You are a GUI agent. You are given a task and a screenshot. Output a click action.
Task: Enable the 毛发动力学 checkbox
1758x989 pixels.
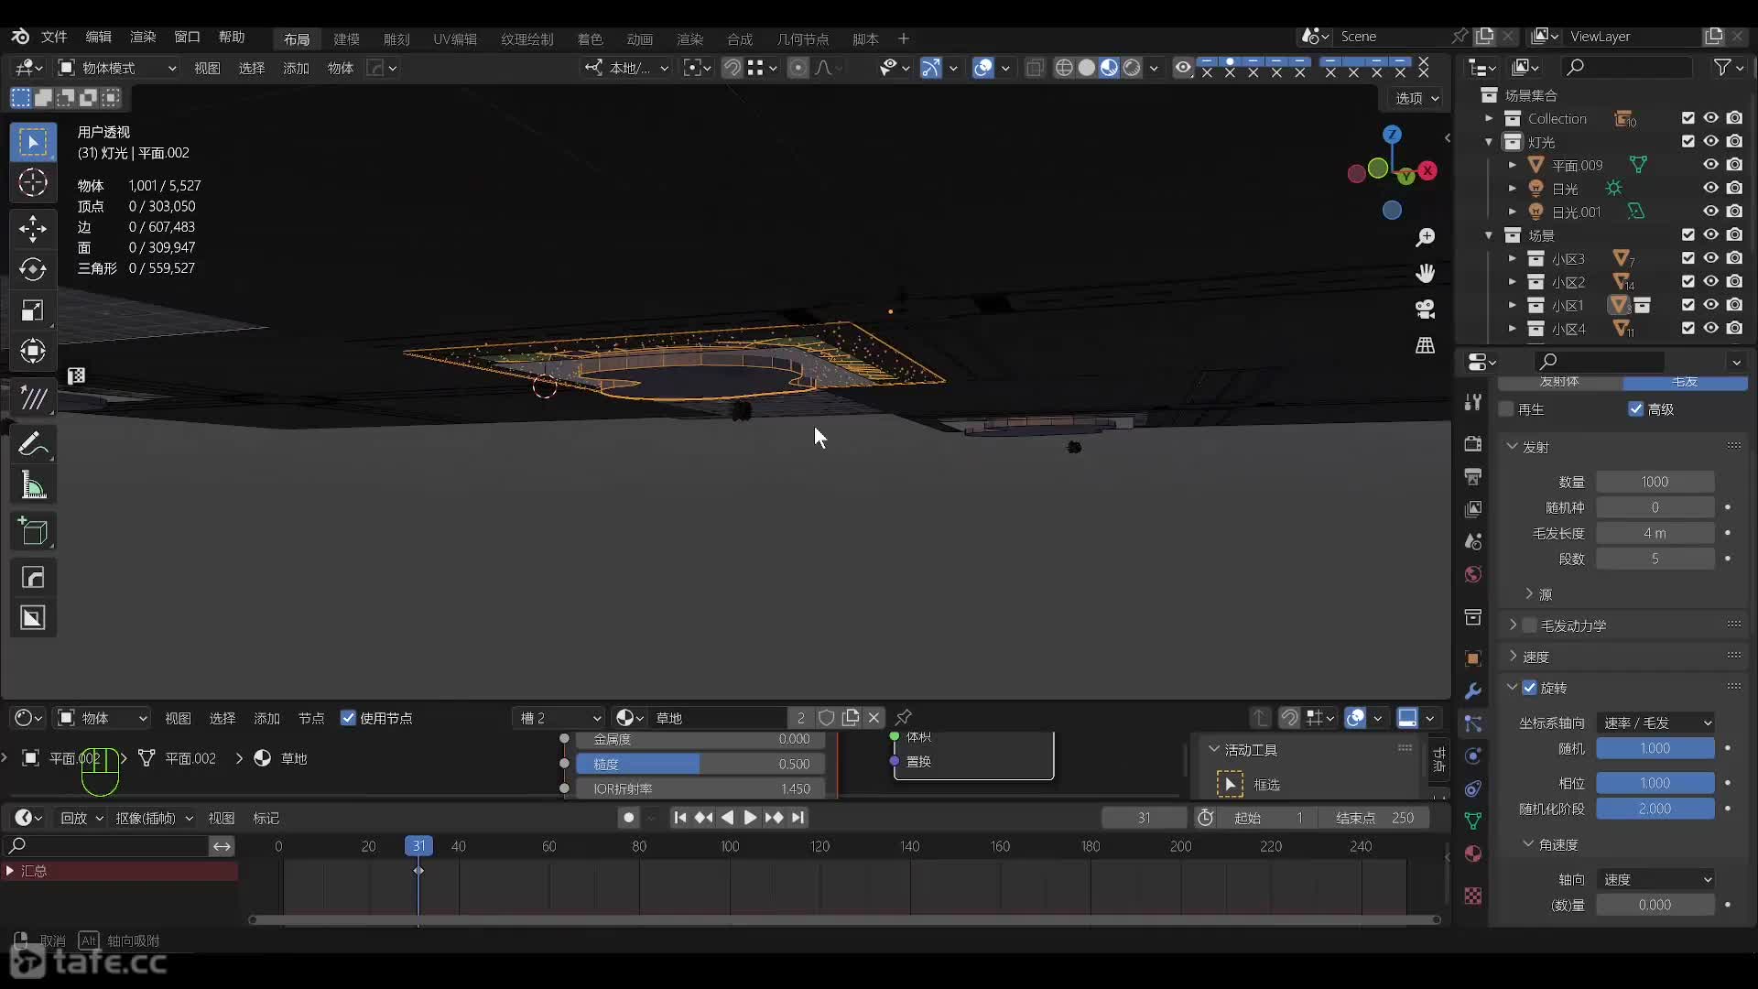click(x=1529, y=625)
